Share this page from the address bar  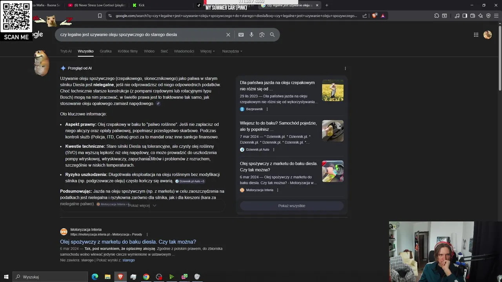pyautogui.click(x=365, y=16)
